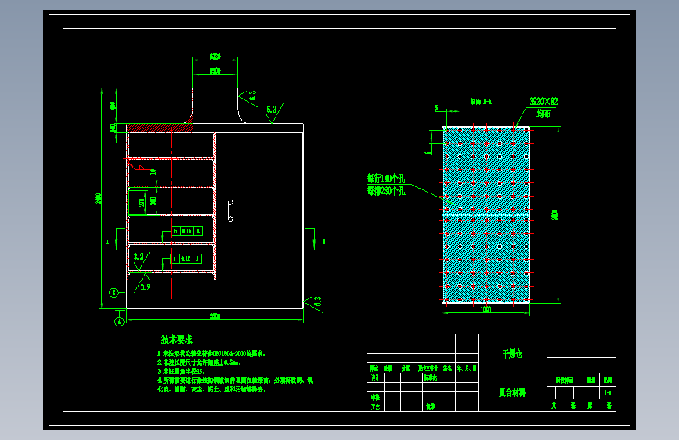Select the tolerance frame referencing datum B
Screen dimensions: 679x440
[186, 231]
